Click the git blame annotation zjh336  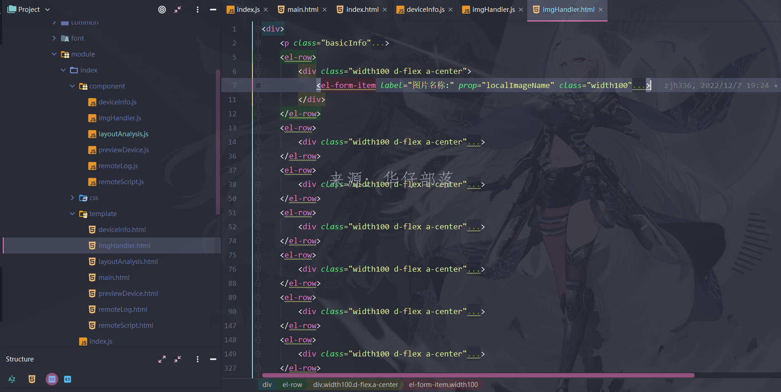click(x=716, y=86)
